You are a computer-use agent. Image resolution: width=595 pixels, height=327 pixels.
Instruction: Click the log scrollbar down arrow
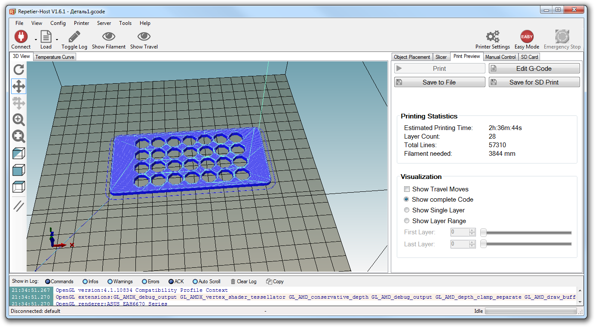pyautogui.click(x=580, y=302)
